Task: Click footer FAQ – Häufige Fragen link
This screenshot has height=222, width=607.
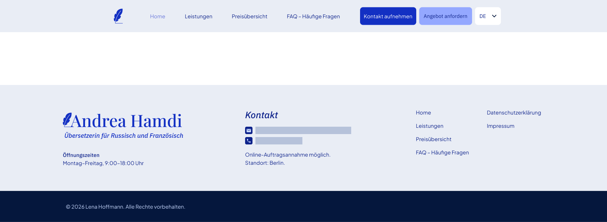Action: click(442, 153)
